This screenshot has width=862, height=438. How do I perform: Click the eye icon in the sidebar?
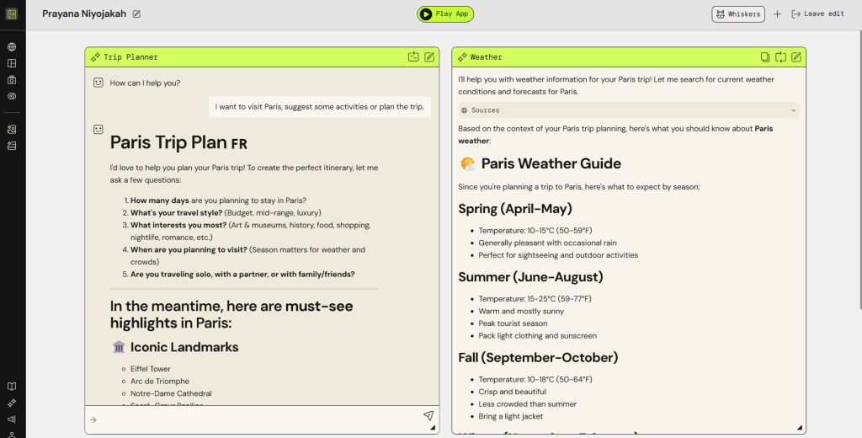12,96
